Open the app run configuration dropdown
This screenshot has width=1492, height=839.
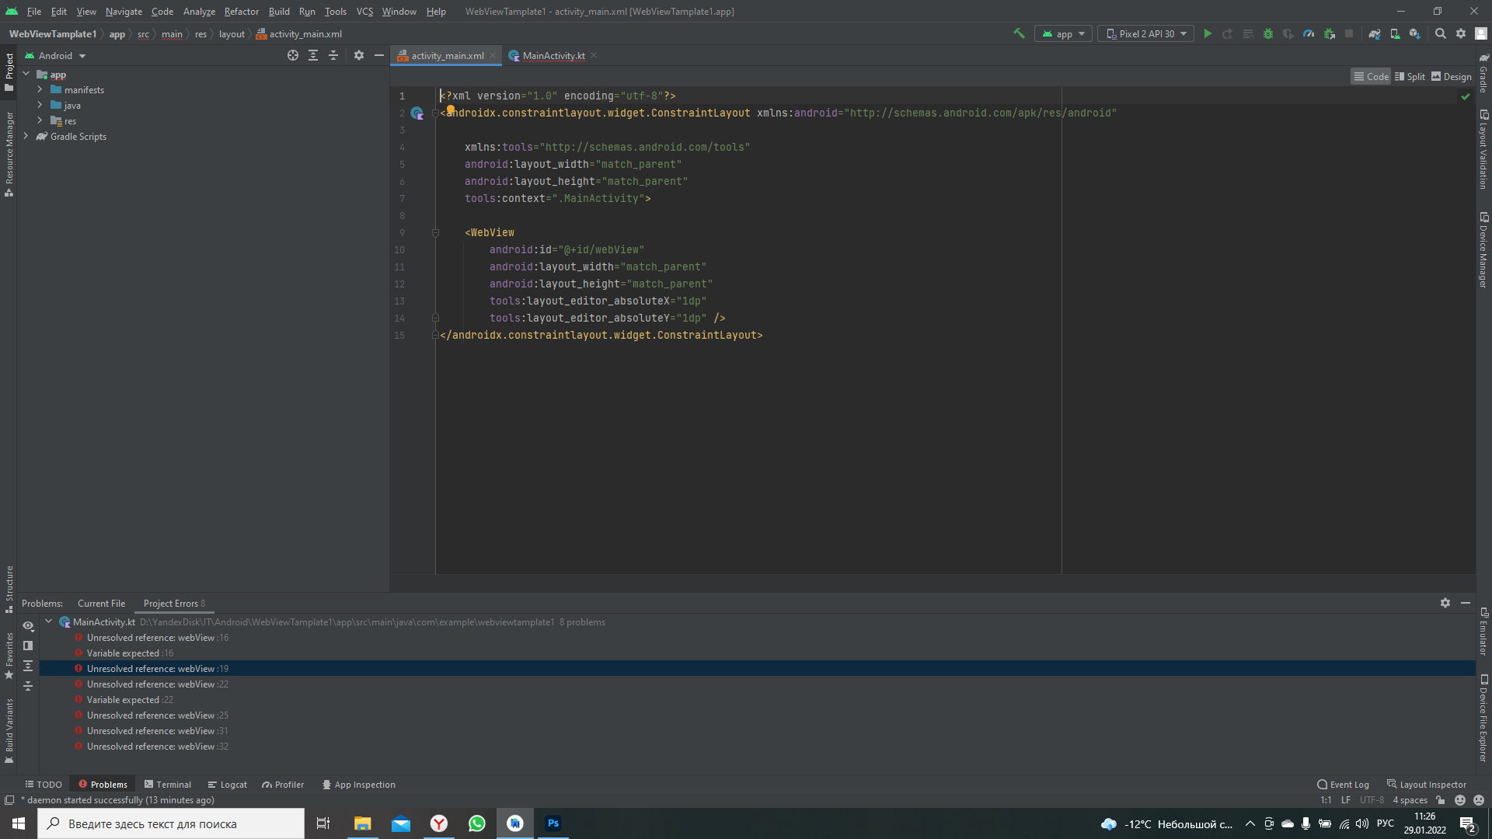[1064, 33]
